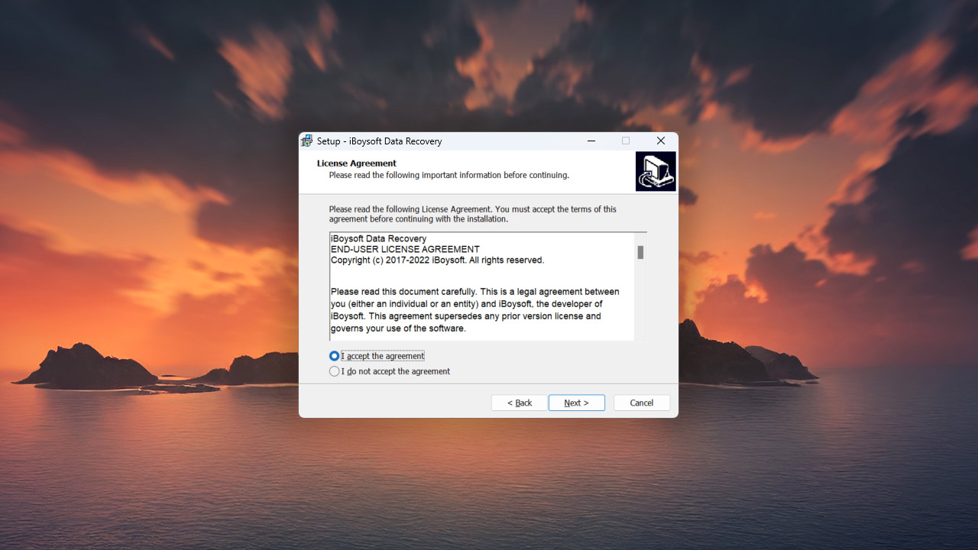
Task: Click the Next button
Action: coord(577,403)
